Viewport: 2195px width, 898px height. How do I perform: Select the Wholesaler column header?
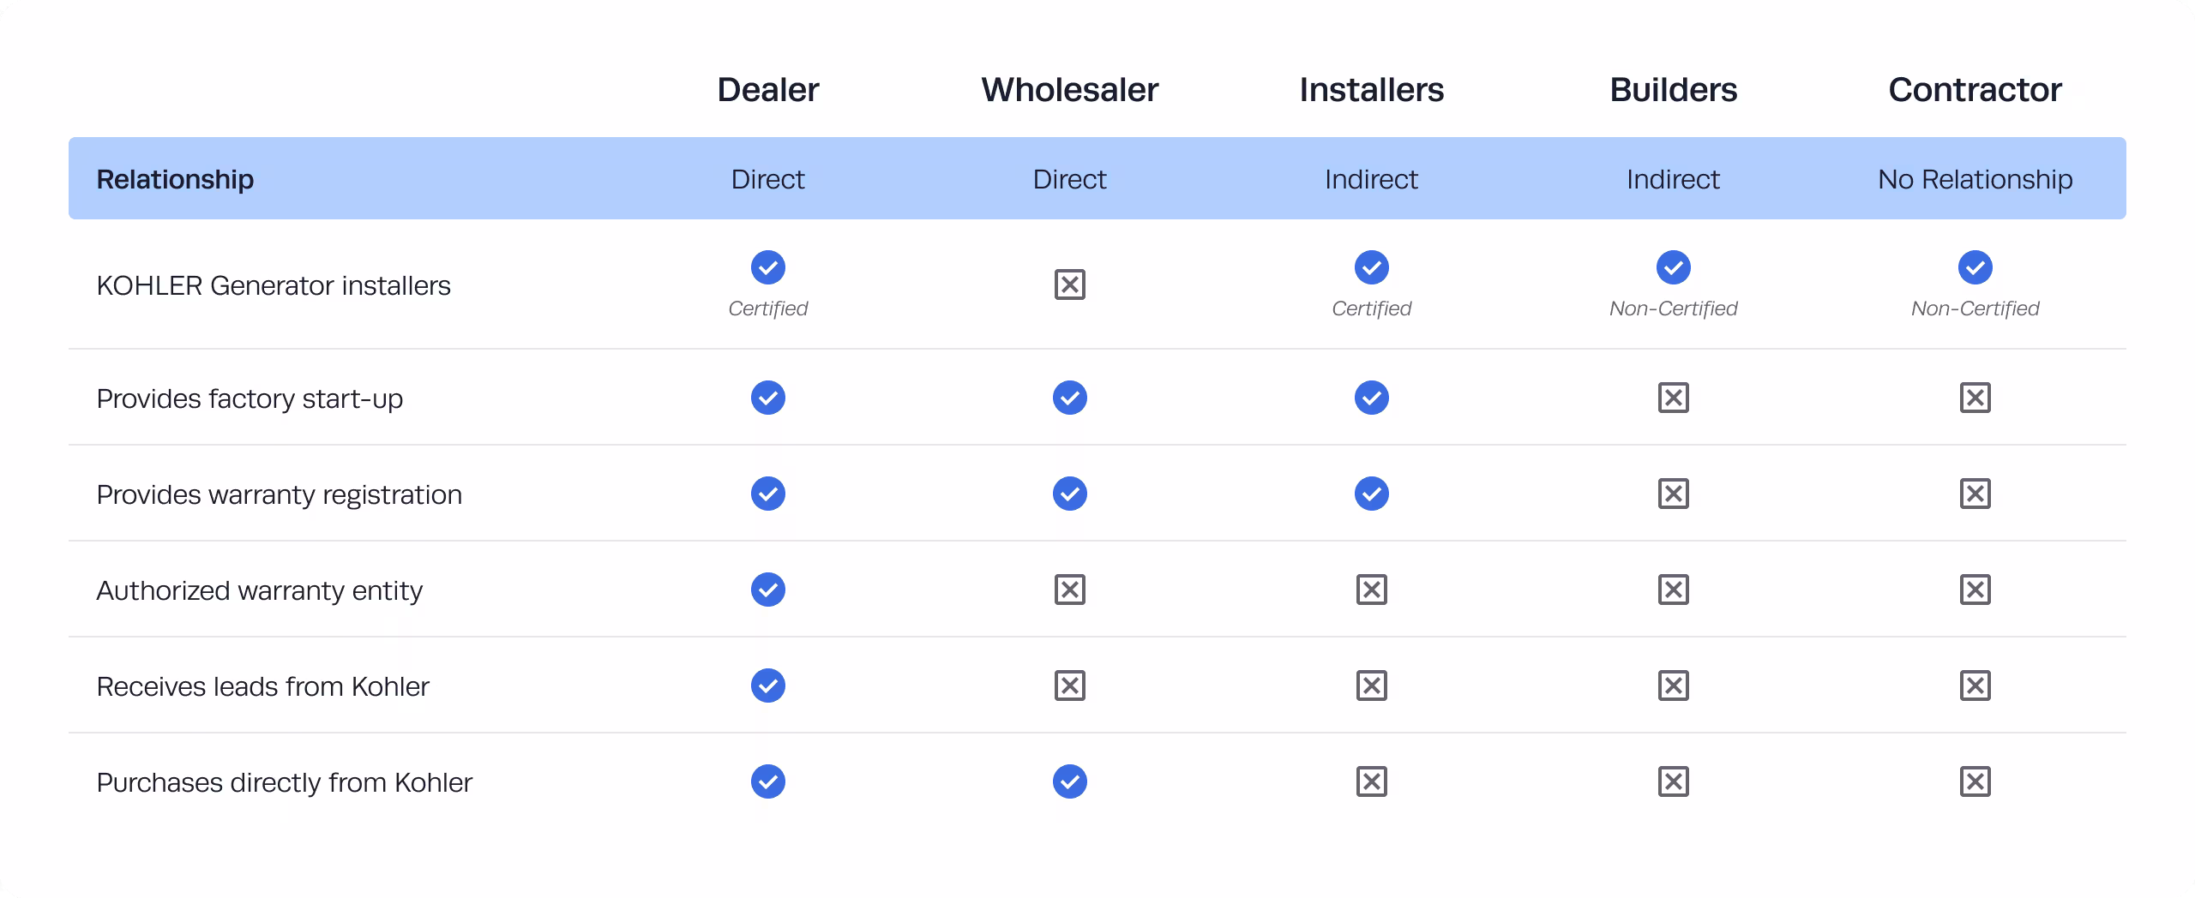[1070, 90]
